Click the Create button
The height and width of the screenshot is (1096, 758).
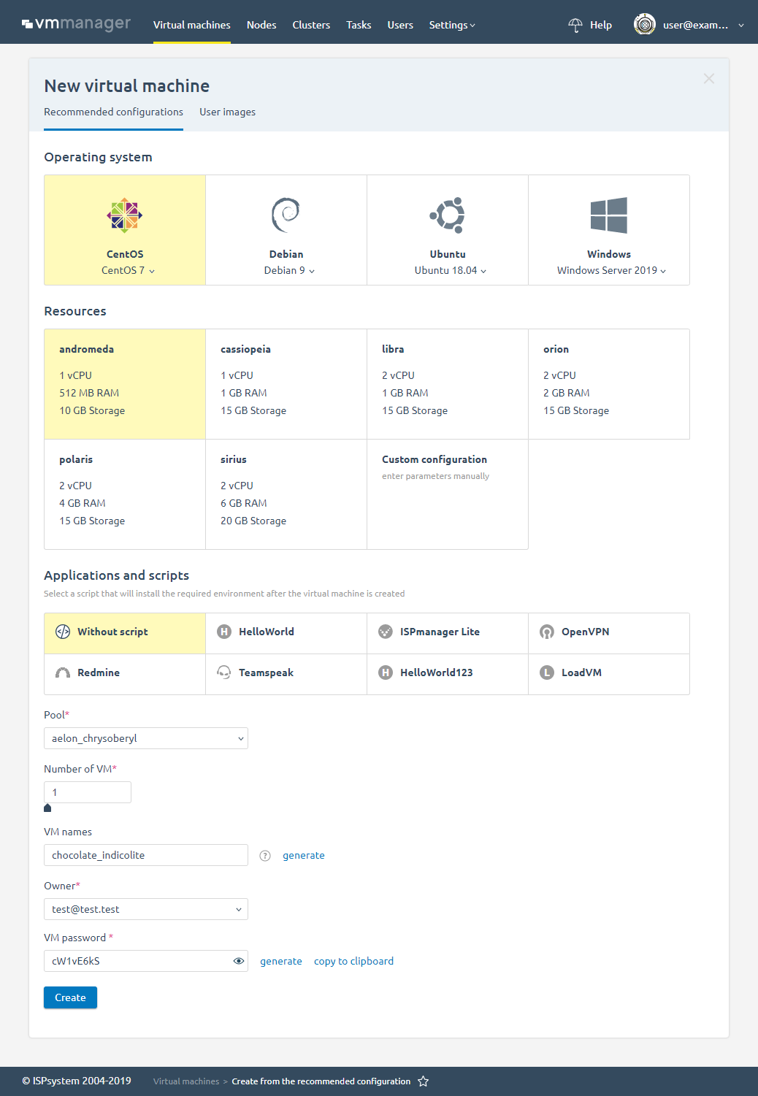click(x=70, y=997)
